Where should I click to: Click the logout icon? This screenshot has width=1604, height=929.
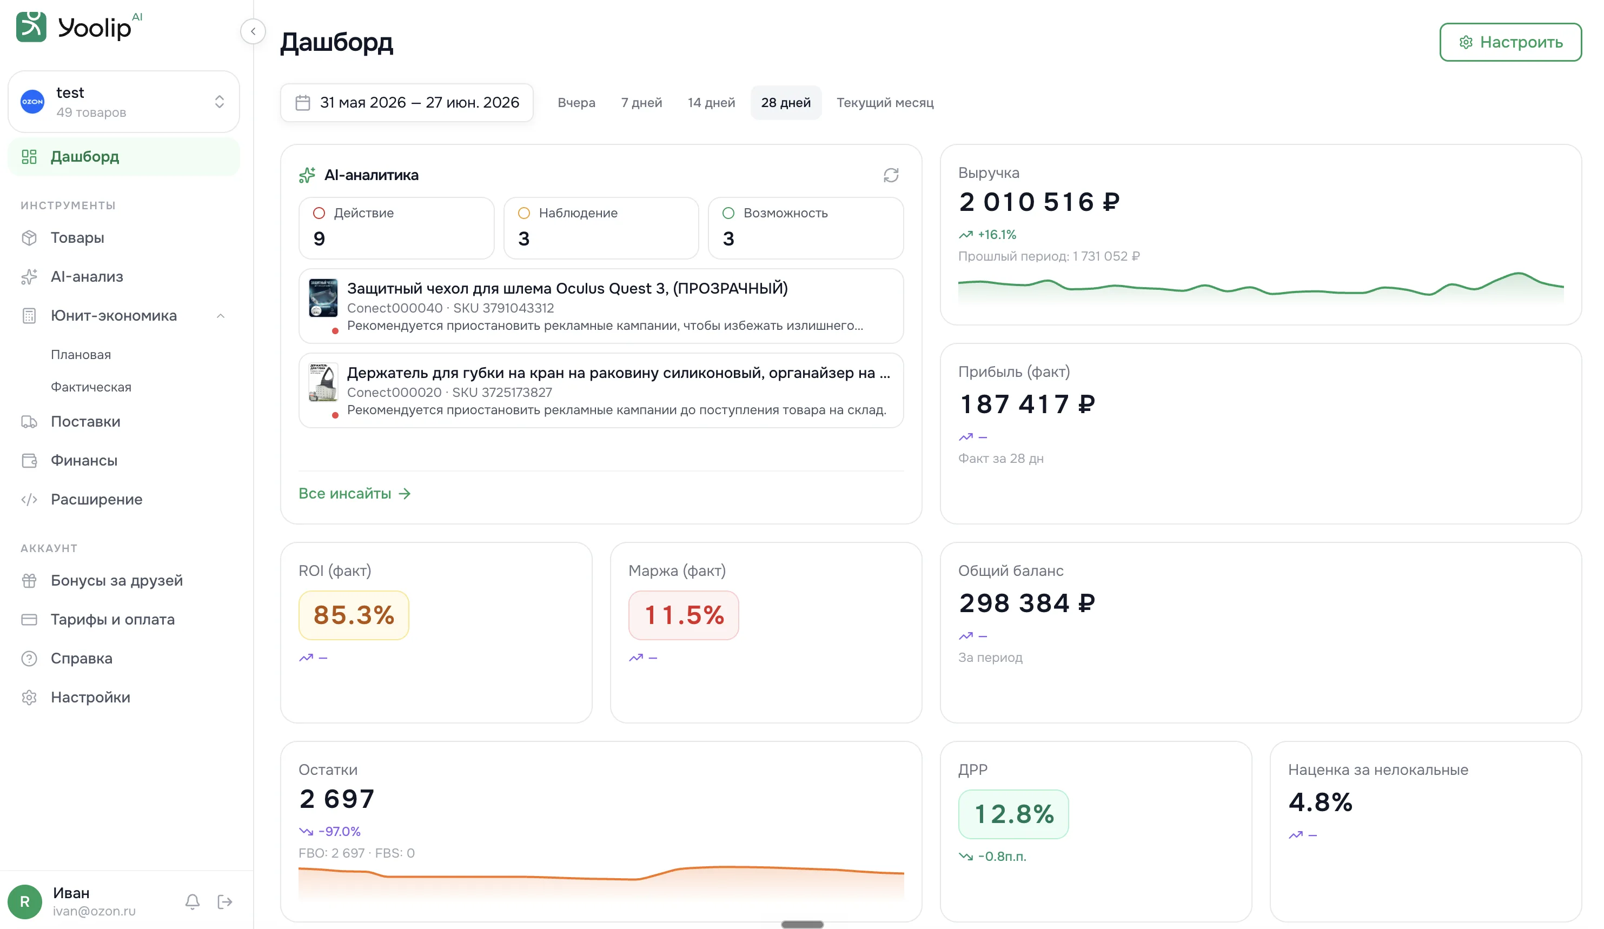(x=224, y=901)
